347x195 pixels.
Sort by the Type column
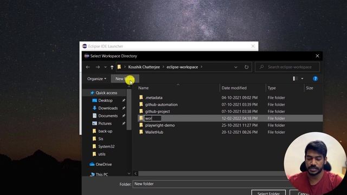[x=272, y=88]
